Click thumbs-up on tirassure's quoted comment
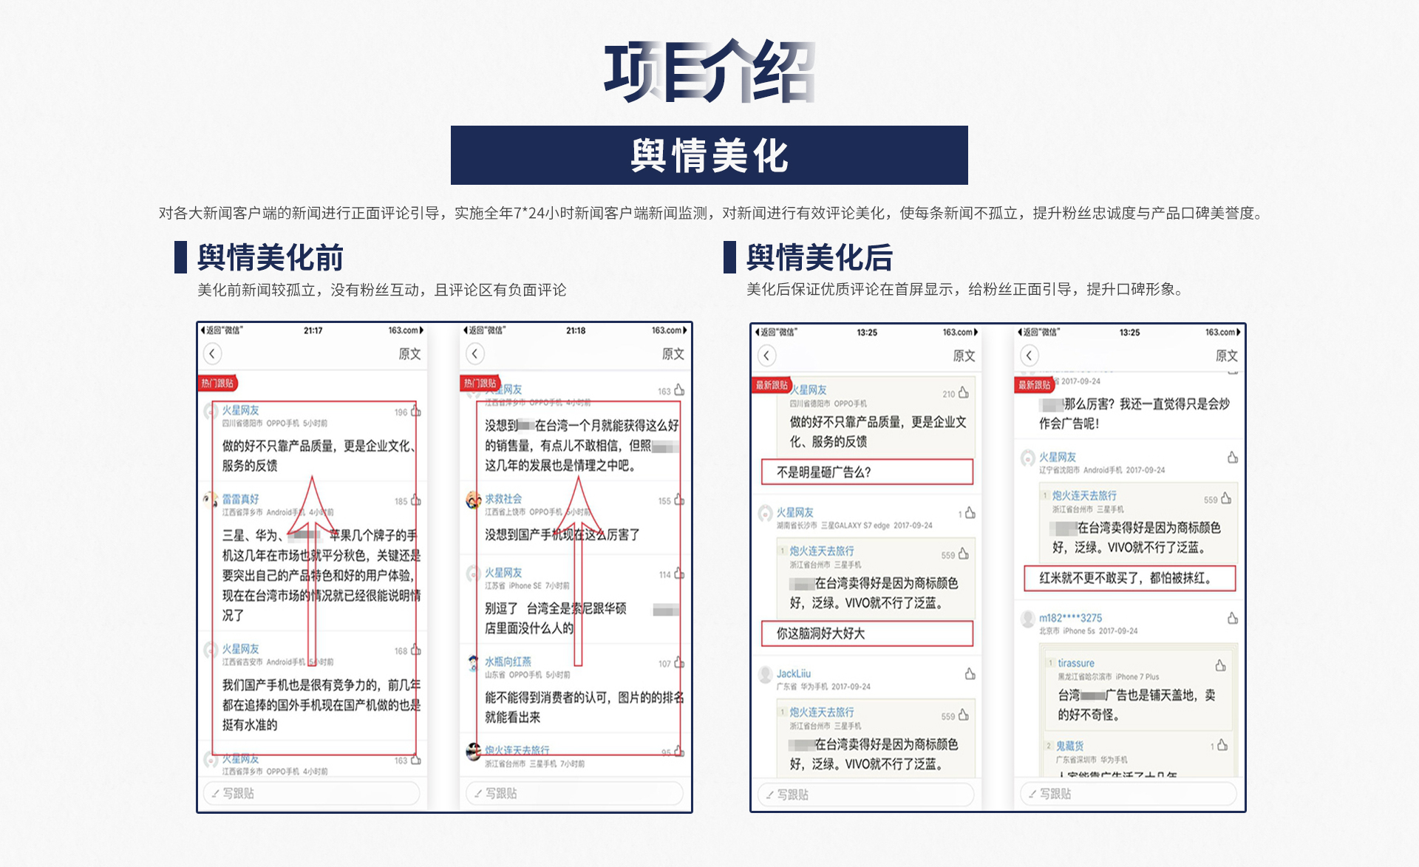Viewport: 1419px width, 867px height. pyautogui.click(x=1220, y=665)
